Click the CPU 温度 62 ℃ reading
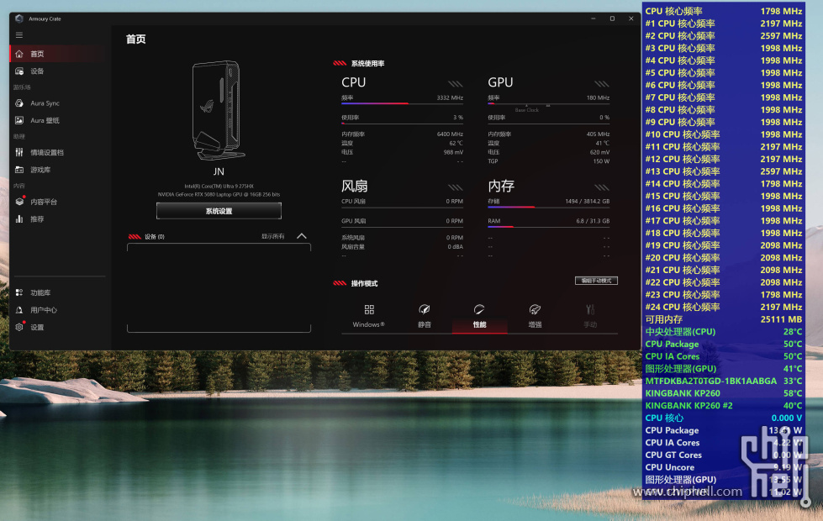The width and height of the screenshot is (823, 521). pyautogui.click(x=402, y=143)
